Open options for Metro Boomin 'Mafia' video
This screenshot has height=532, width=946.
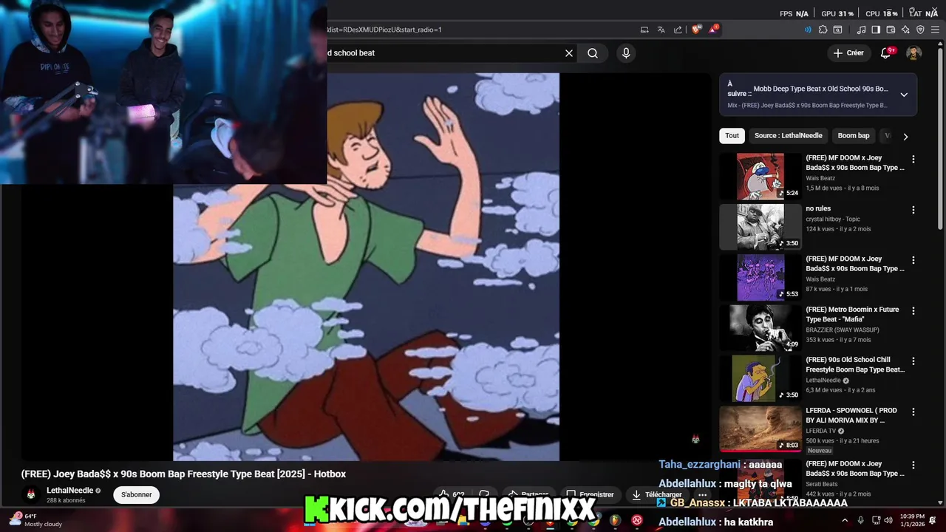(913, 311)
